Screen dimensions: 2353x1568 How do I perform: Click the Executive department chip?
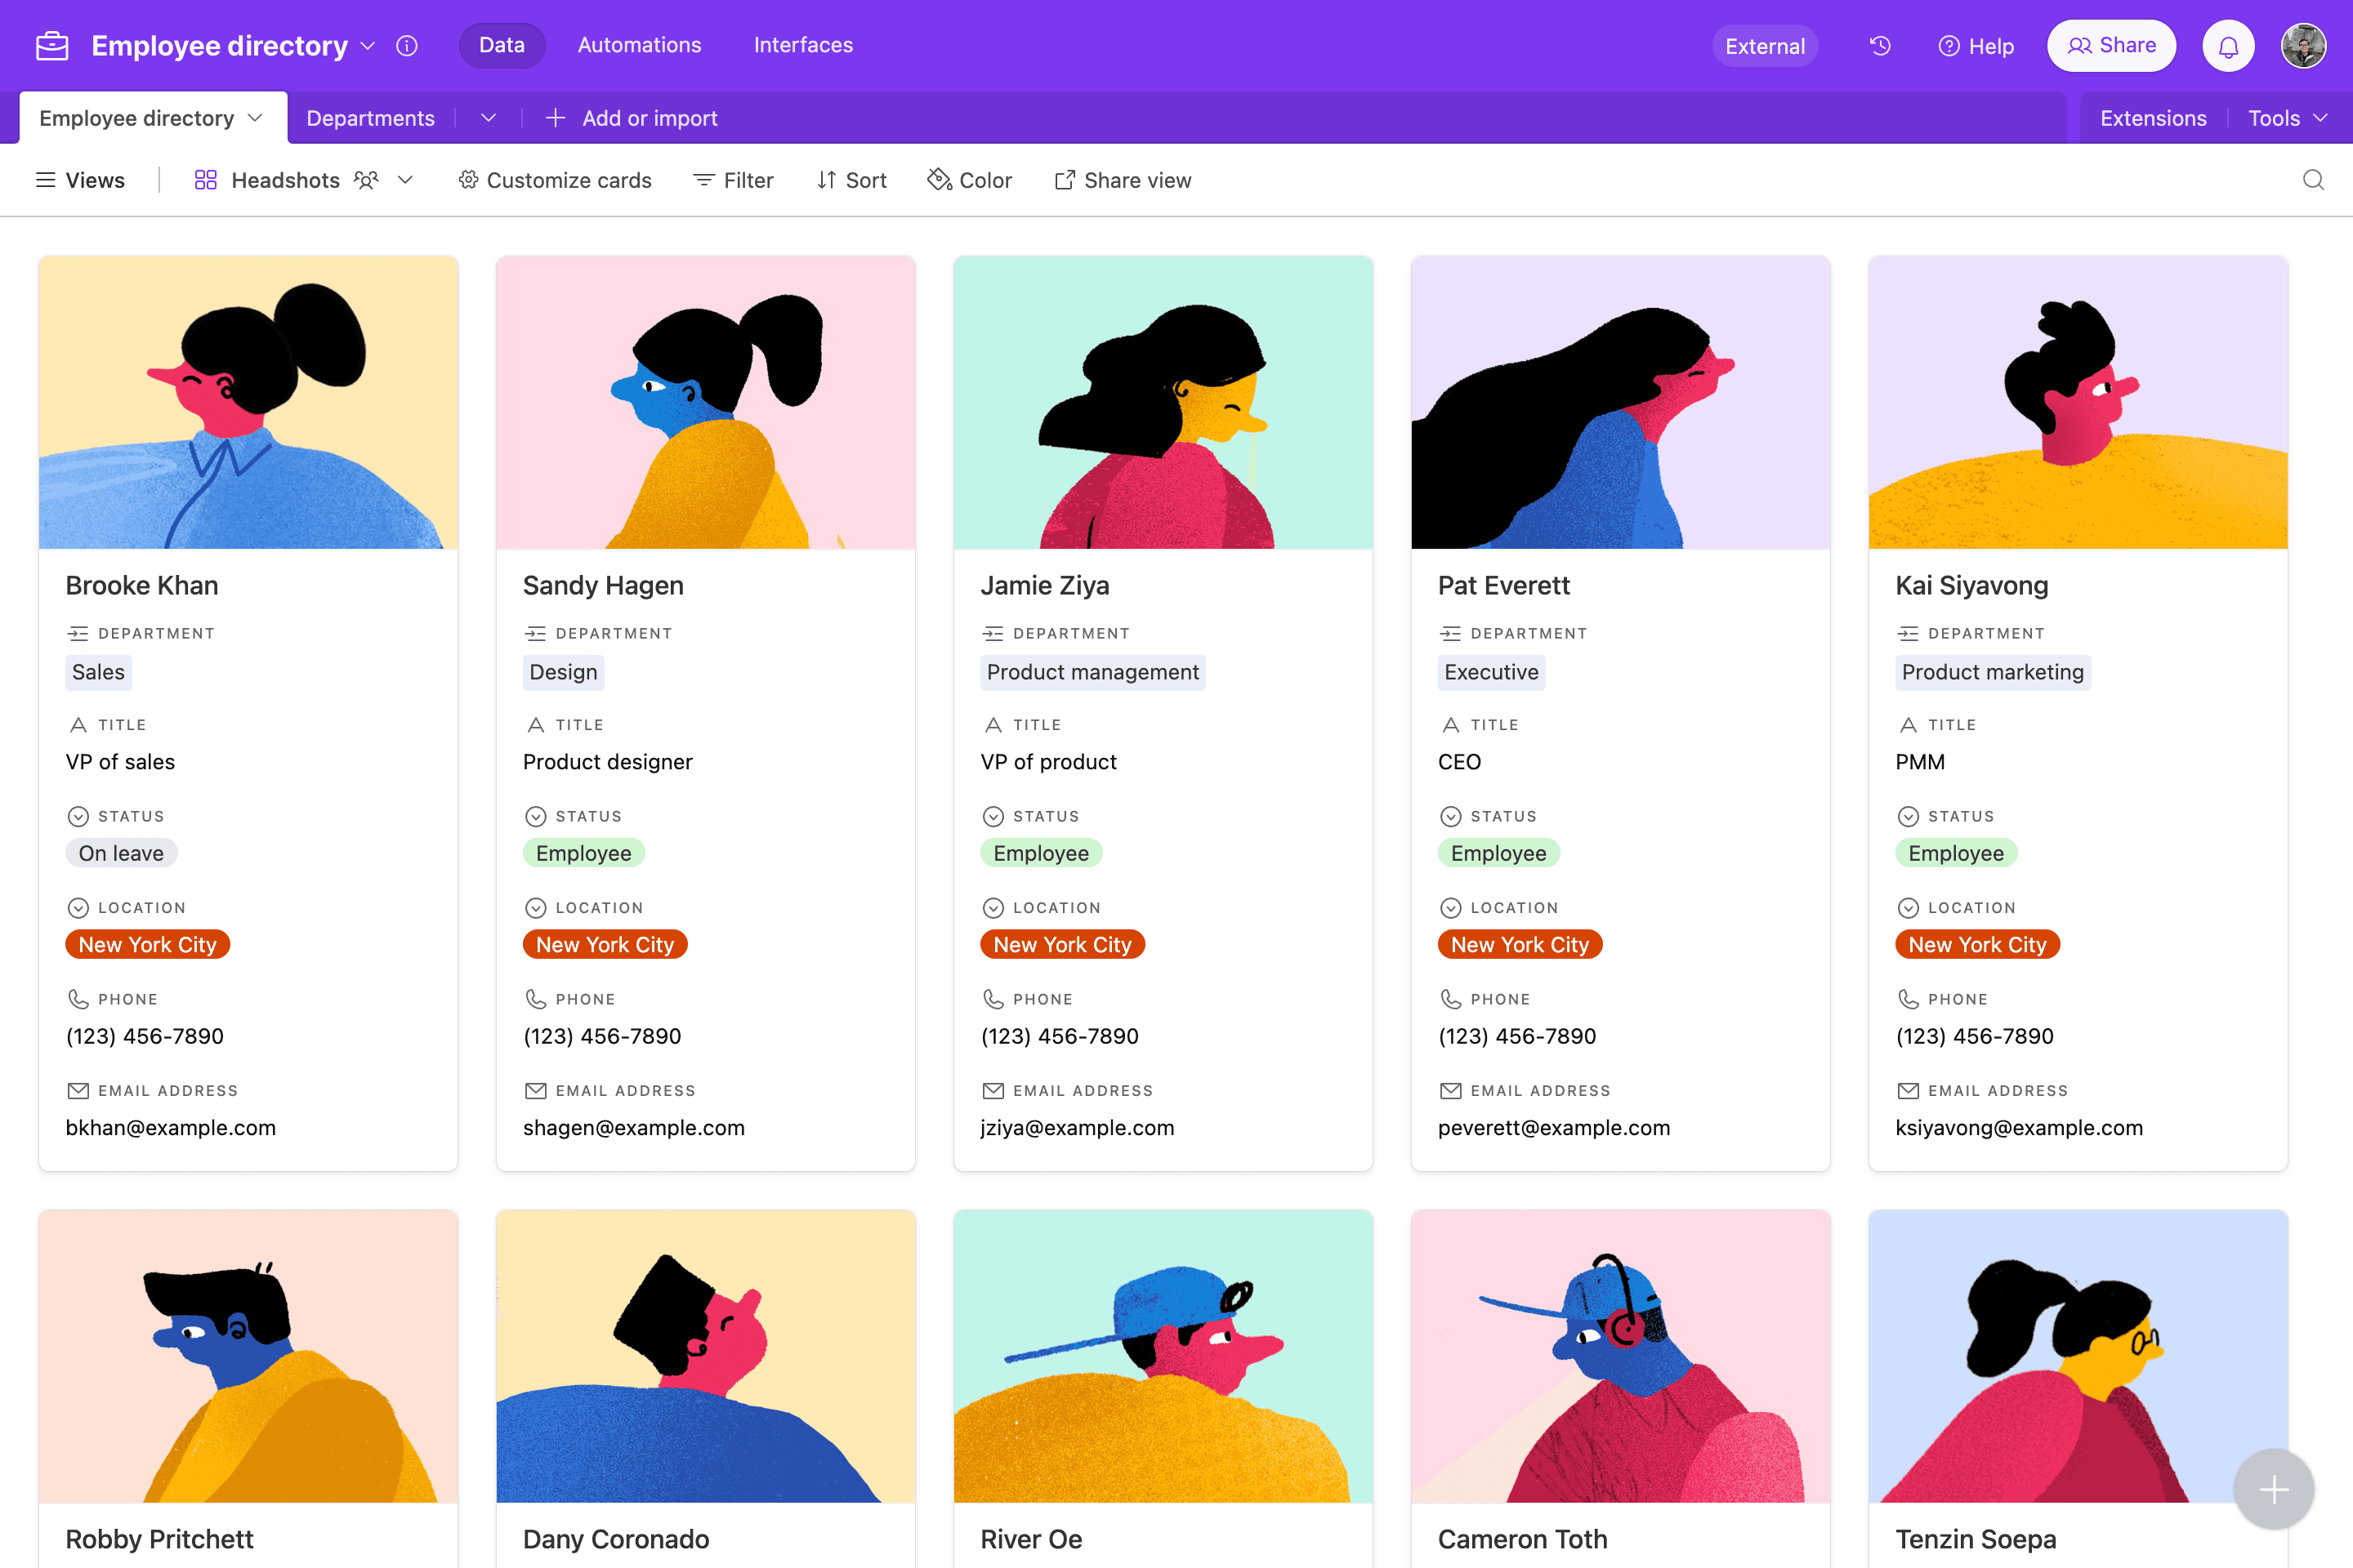[x=1490, y=672]
